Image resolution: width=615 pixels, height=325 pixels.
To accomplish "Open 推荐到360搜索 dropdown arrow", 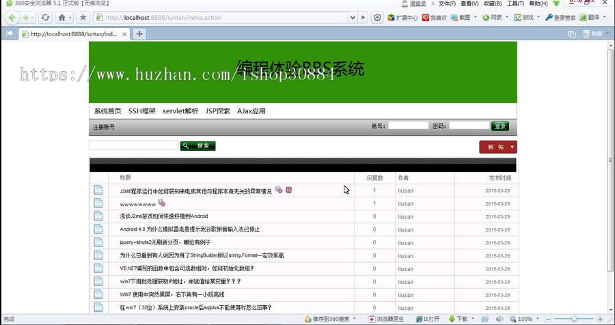I will (355, 319).
